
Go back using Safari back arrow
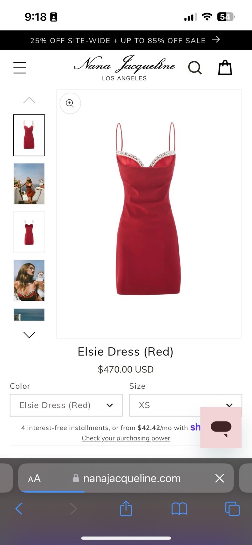(x=19, y=509)
